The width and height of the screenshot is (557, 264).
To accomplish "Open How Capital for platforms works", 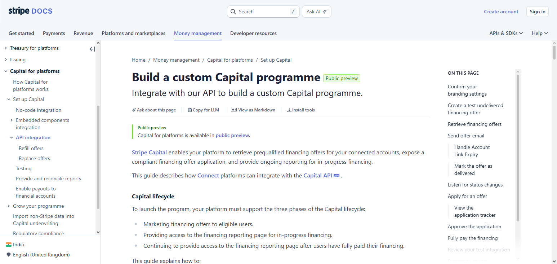I will (31, 85).
